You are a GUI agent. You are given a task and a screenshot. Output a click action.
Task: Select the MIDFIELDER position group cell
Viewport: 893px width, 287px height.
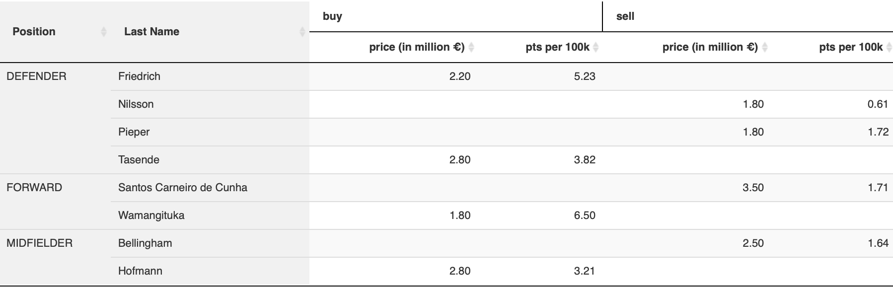point(39,243)
